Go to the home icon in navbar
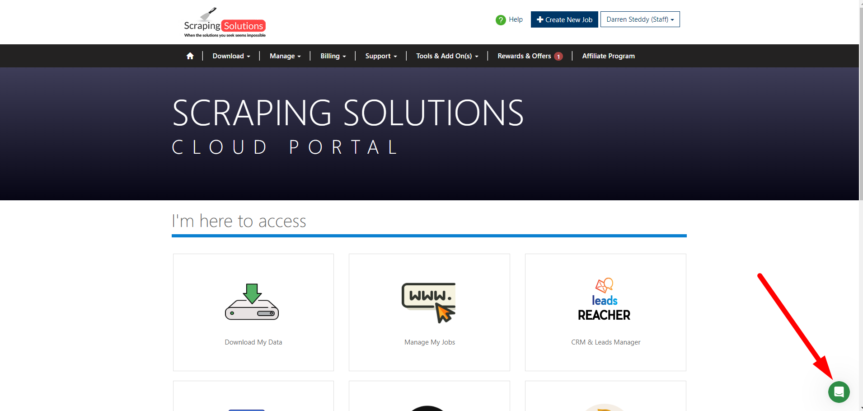Screen dimensions: 863x411 190,56
